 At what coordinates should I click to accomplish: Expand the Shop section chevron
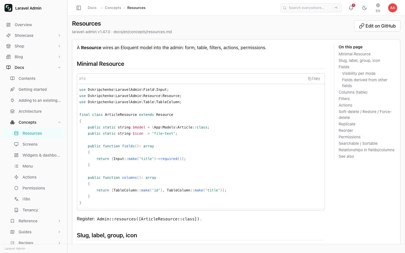[x=59, y=46]
